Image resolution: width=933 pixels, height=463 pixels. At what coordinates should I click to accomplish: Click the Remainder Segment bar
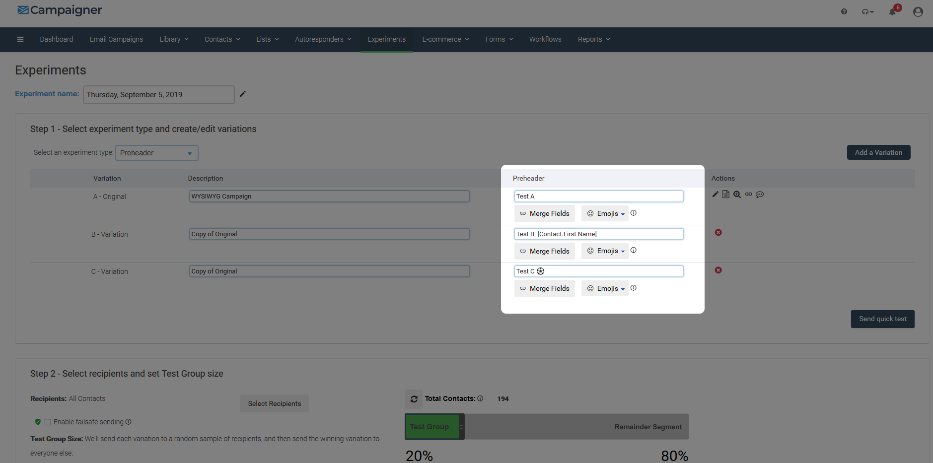pos(576,427)
